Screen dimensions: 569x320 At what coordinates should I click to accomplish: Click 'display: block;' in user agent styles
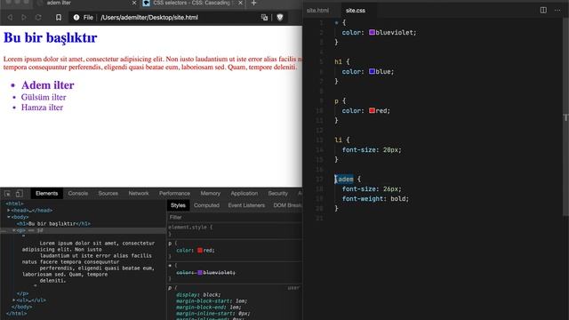[198, 295]
